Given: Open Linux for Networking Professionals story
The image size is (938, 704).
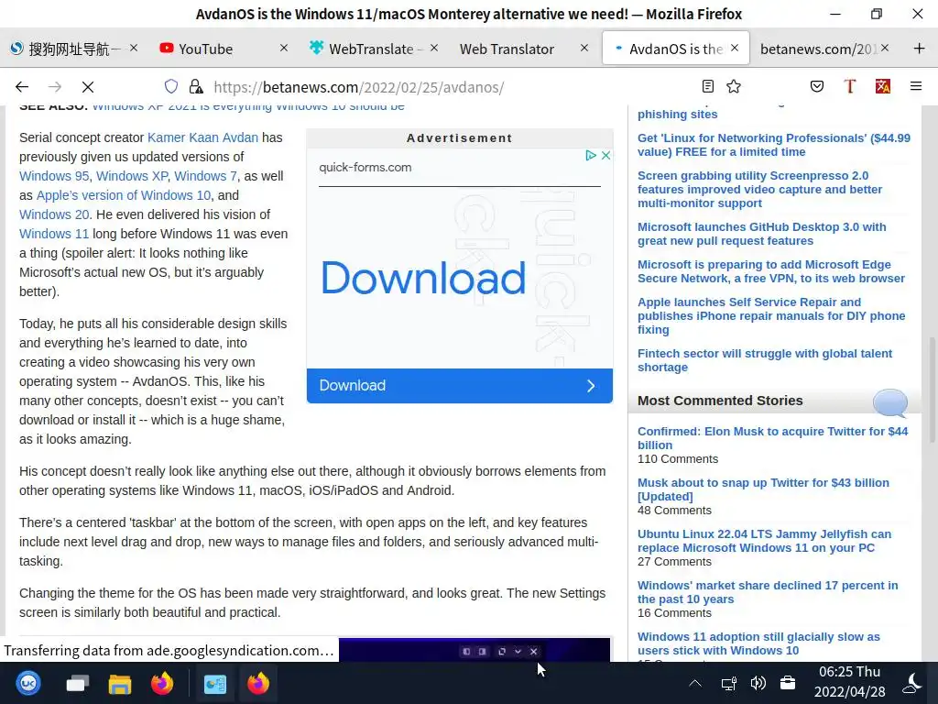Looking at the screenshot, I should (x=773, y=145).
